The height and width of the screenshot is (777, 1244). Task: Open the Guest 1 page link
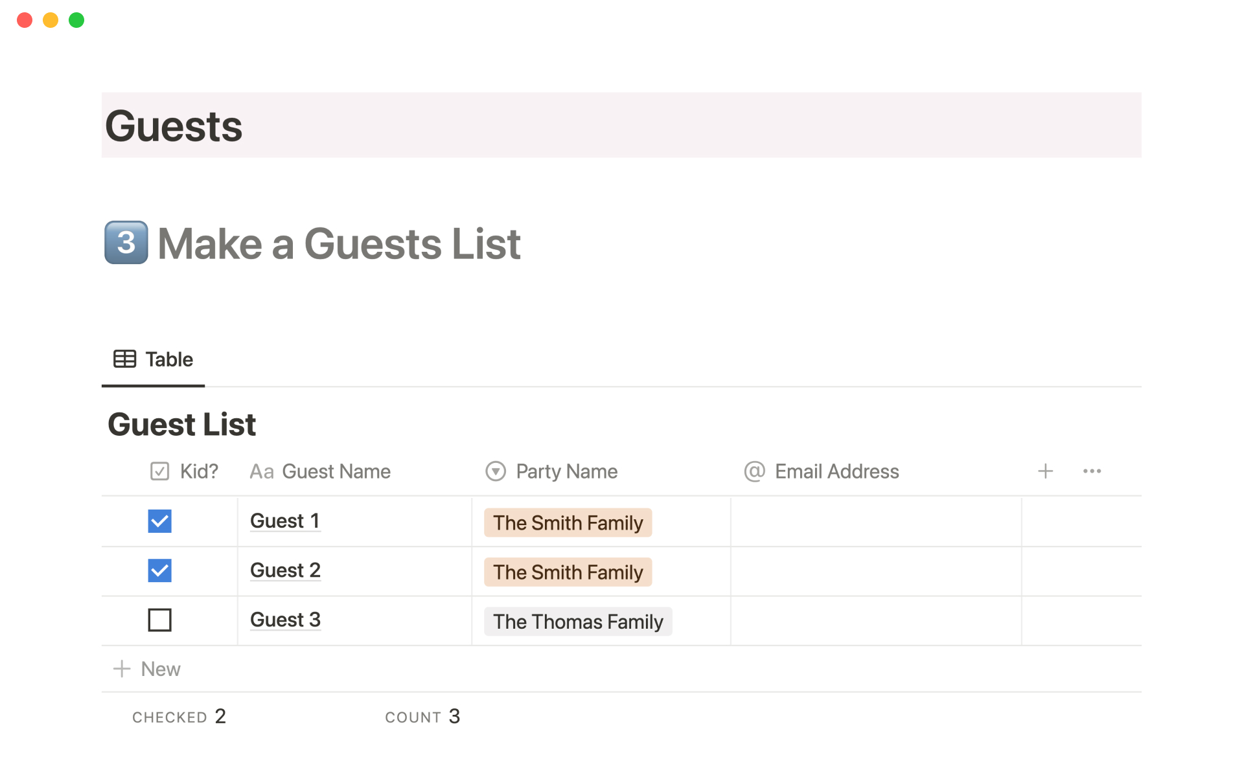click(285, 521)
